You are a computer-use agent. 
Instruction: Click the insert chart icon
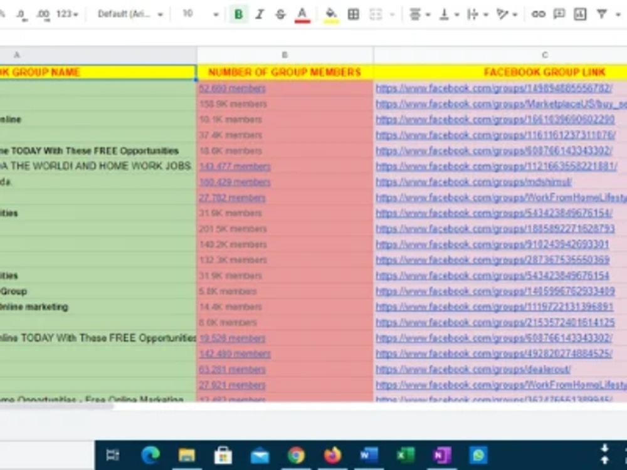coord(580,14)
